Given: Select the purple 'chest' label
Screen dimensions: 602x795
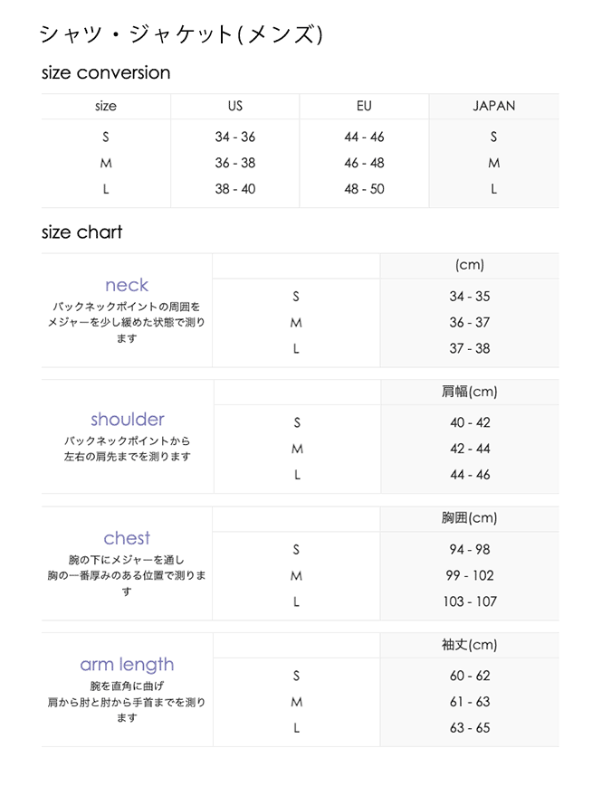Looking at the screenshot, I should pos(127,538).
